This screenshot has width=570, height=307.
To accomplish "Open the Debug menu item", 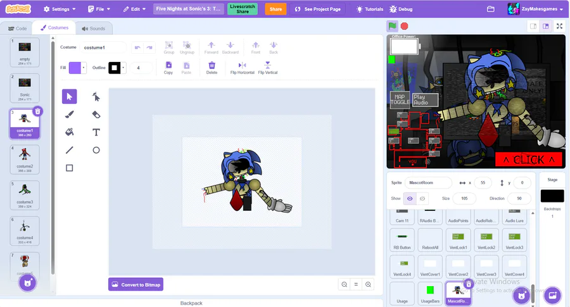I will (x=401, y=9).
